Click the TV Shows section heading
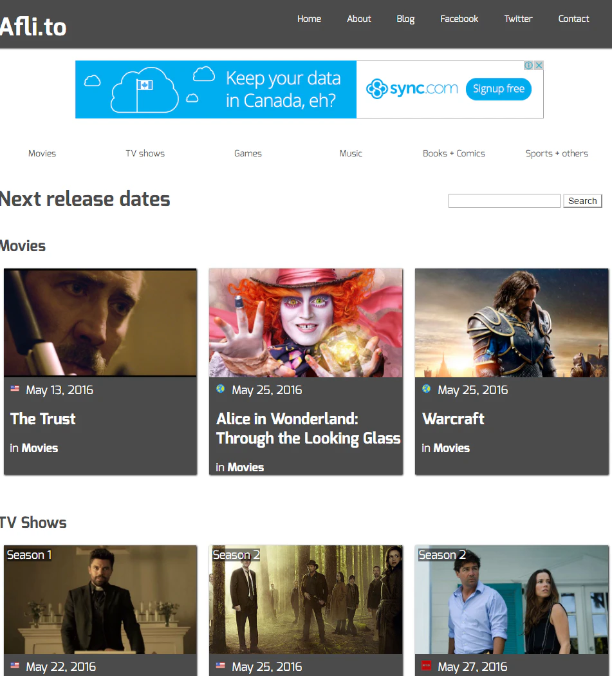The image size is (612, 676). pos(33,523)
